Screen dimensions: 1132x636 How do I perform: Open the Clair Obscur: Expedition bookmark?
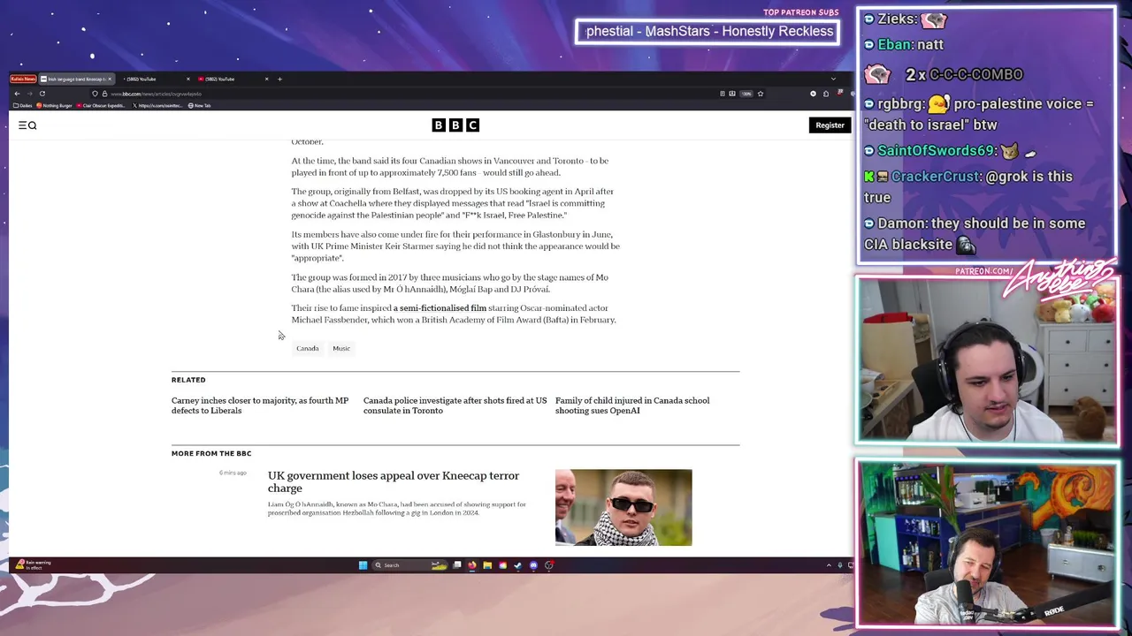(102, 105)
